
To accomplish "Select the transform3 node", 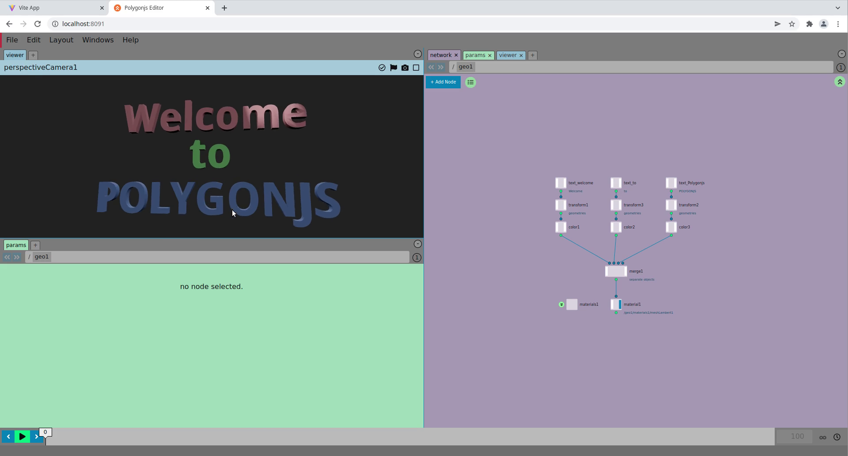I will [616, 205].
